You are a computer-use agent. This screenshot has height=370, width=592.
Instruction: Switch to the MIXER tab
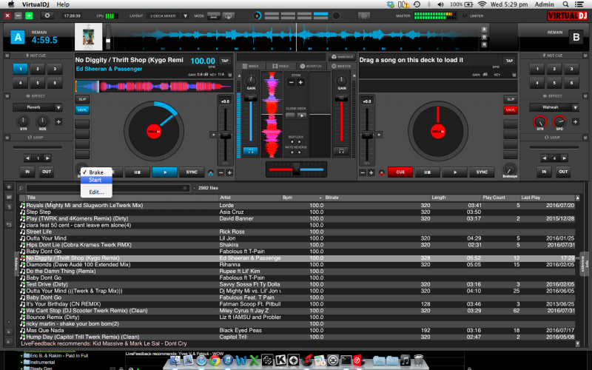point(251,66)
